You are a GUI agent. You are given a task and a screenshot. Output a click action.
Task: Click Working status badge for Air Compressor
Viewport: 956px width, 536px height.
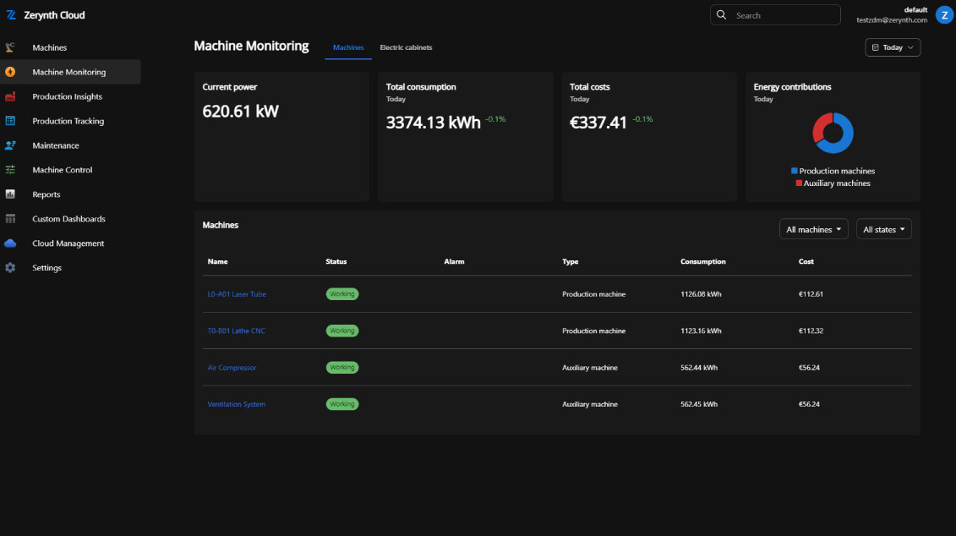tap(342, 368)
